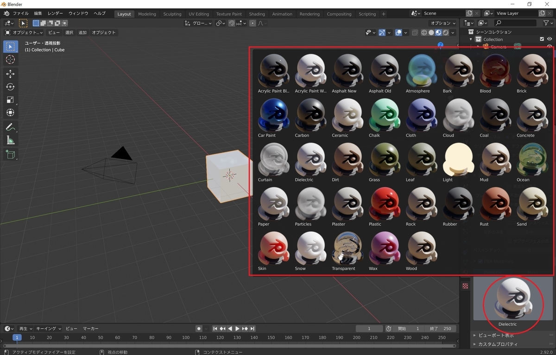Switch to solid viewport shading

[431, 32]
